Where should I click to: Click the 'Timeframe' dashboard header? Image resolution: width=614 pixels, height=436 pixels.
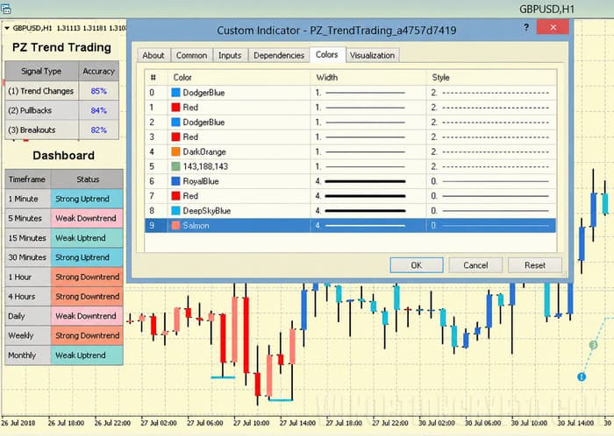[27, 179]
